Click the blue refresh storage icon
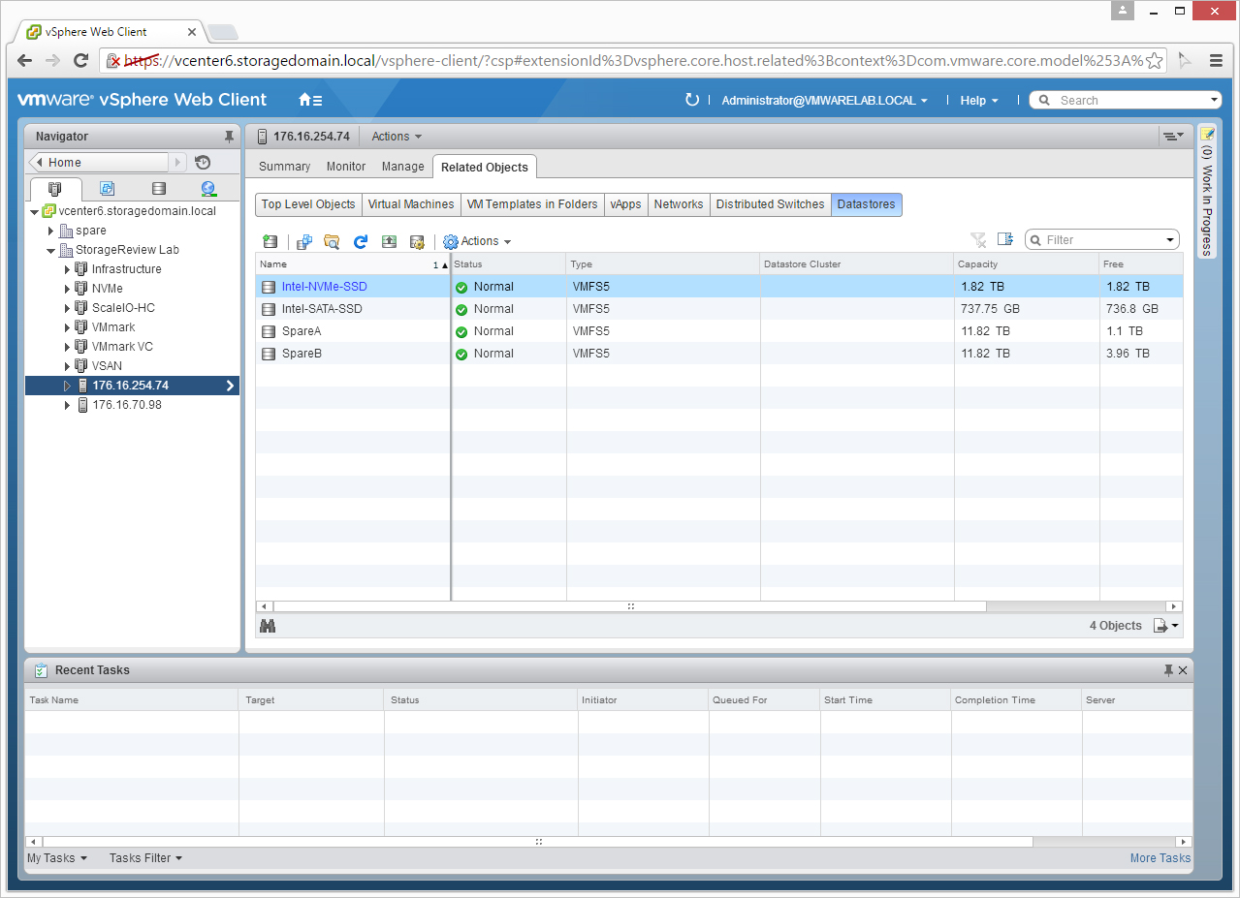 click(x=361, y=241)
